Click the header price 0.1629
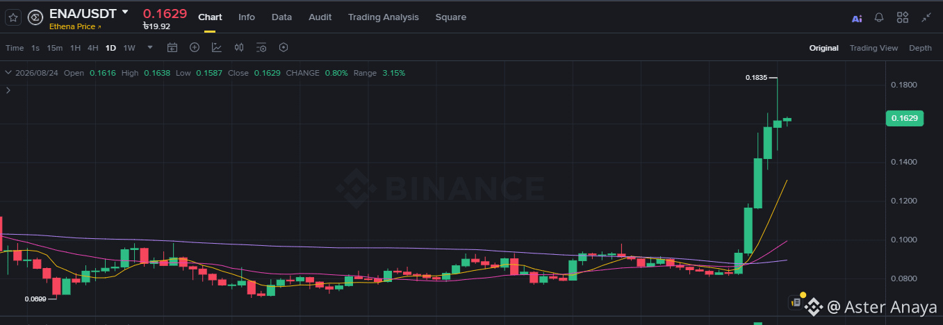Image resolution: width=943 pixels, height=325 pixels. pyautogui.click(x=165, y=13)
